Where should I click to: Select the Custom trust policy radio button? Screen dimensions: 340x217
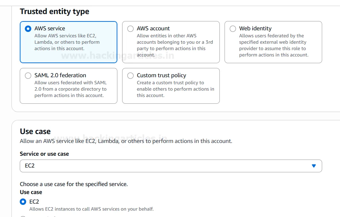tap(130, 76)
